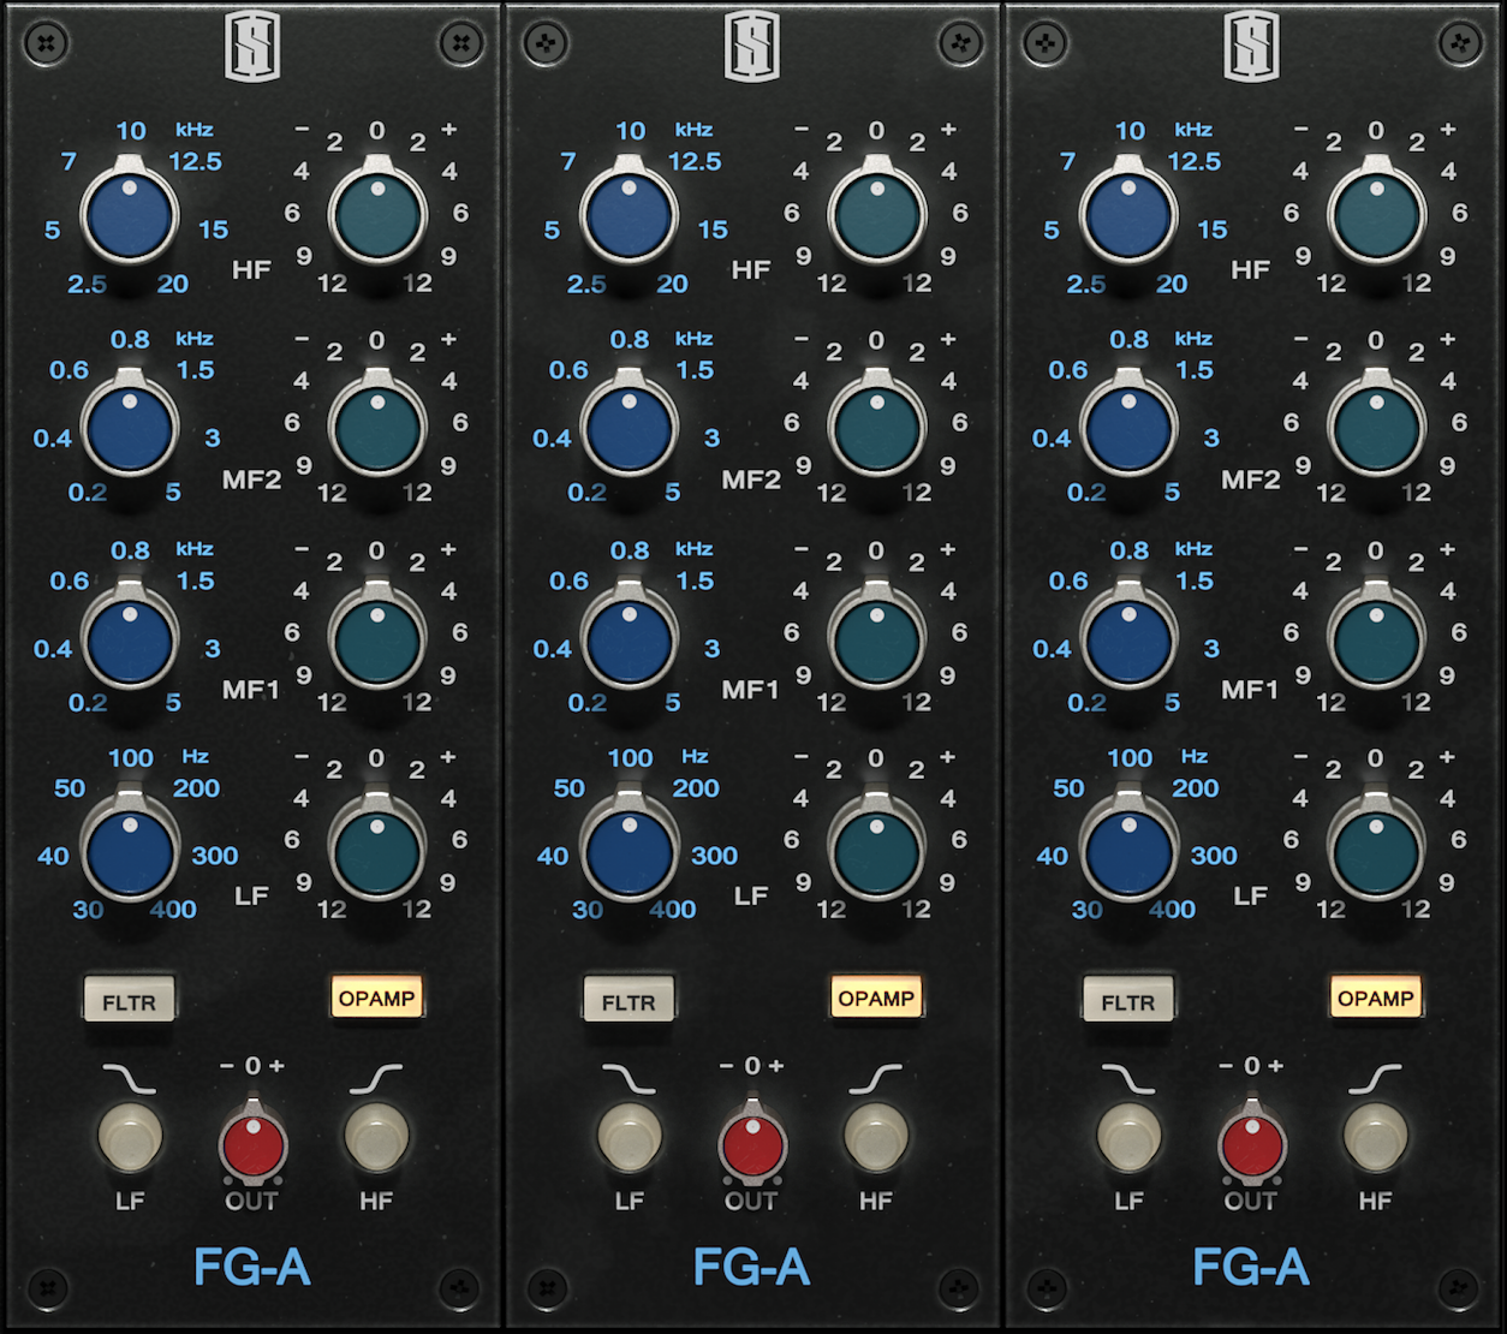Viewport: 1507px width, 1334px height.
Task: Click the high-pass curve icon on the right module
Action: [x=1376, y=1079]
